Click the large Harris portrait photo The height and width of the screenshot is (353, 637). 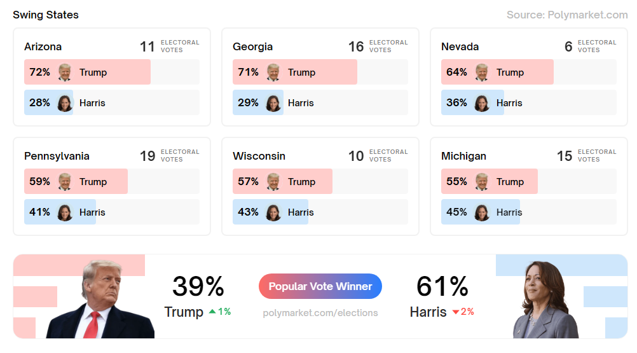(545, 302)
